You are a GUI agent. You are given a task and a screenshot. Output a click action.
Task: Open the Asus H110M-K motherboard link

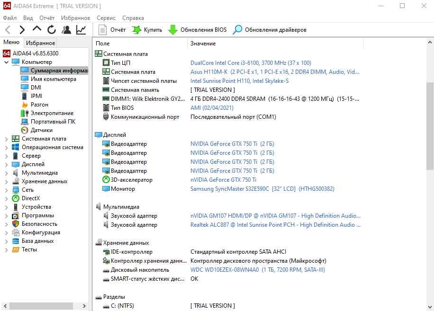[x=275, y=72]
